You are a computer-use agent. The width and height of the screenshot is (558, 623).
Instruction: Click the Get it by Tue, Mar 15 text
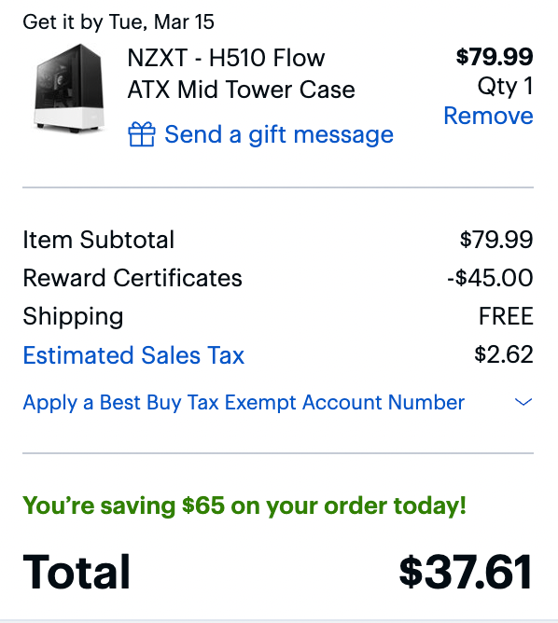pos(119,21)
